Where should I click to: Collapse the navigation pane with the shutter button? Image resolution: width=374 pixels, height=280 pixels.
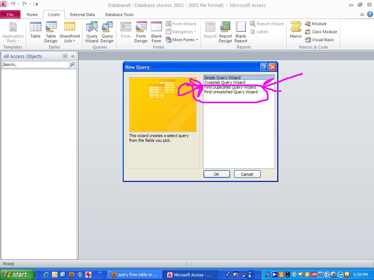(x=73, y=56)
